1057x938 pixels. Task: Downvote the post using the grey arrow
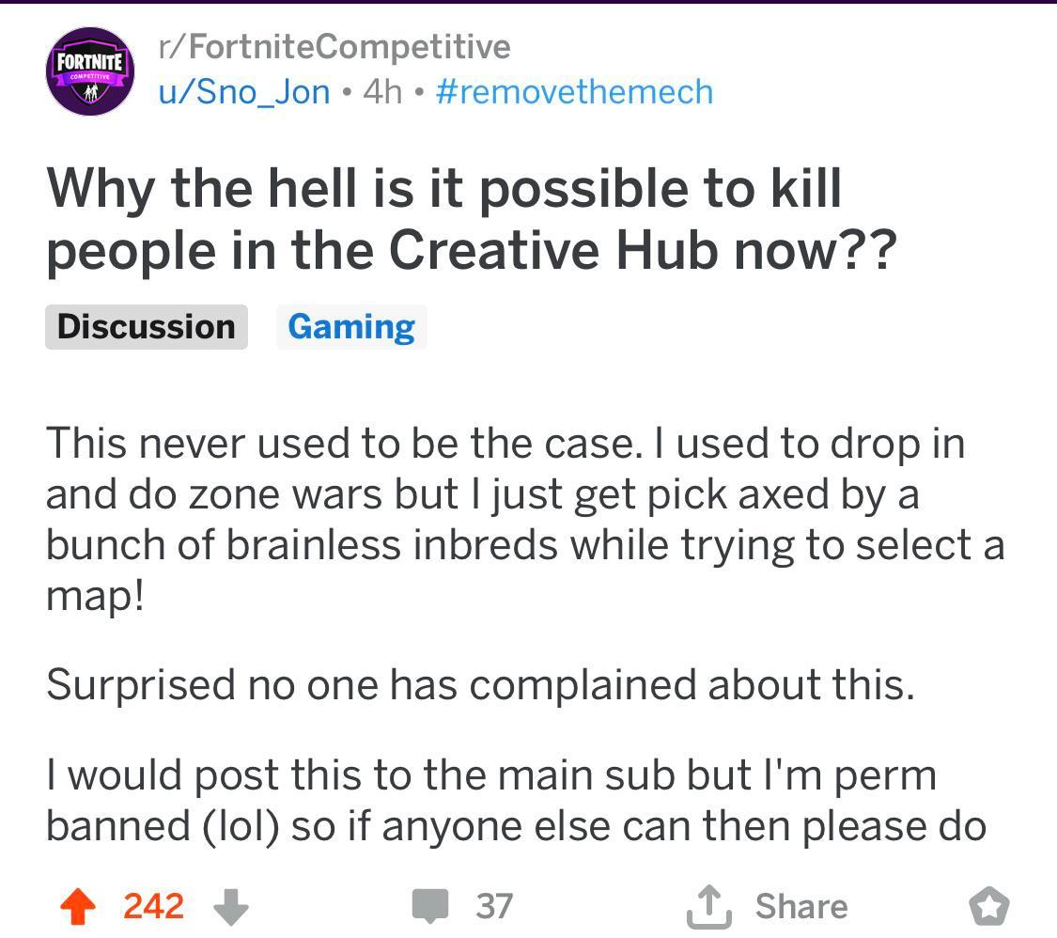point(230,906)
